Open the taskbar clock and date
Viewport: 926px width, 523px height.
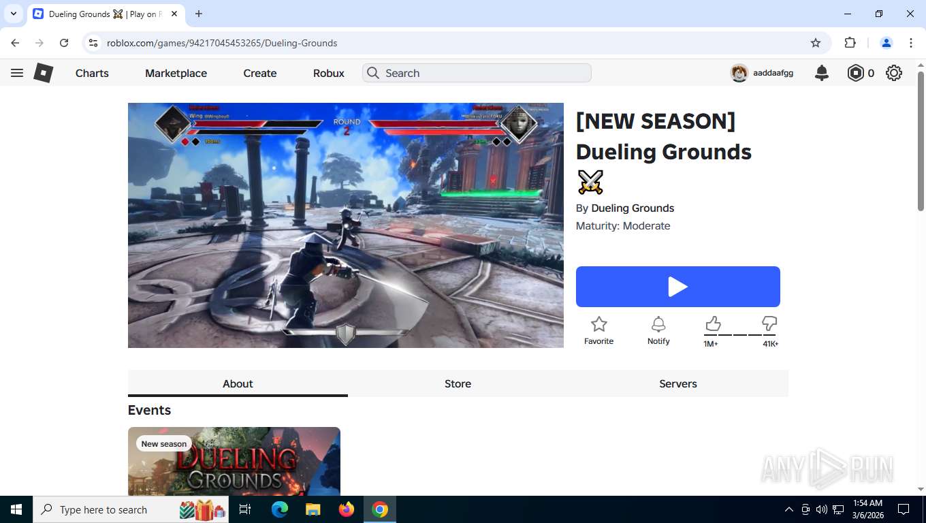(x=867, y=509)
